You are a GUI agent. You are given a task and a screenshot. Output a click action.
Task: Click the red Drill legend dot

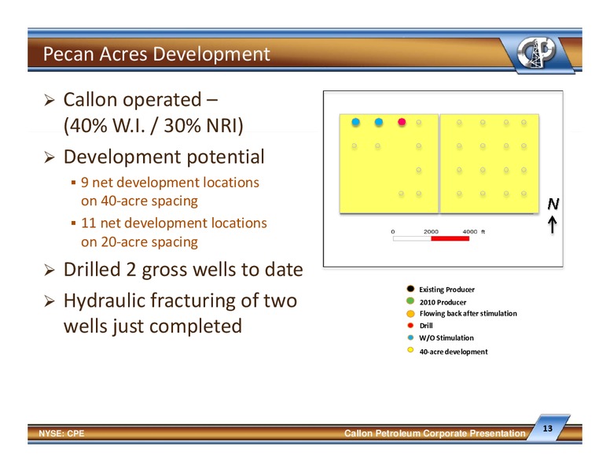410,325
